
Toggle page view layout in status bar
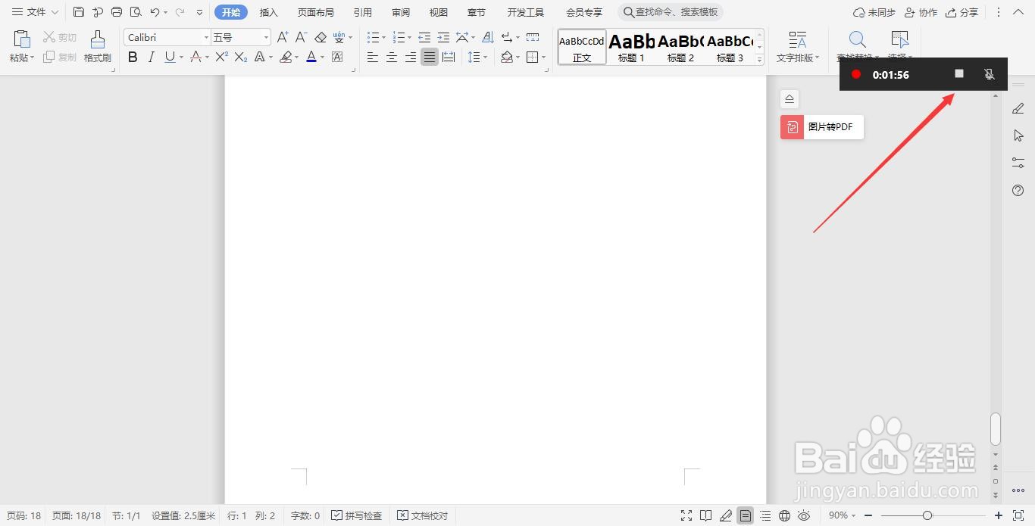click(746, 515)
